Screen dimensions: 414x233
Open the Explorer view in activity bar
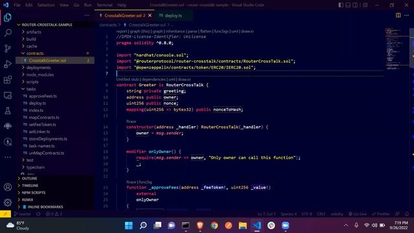pos(8,17)
